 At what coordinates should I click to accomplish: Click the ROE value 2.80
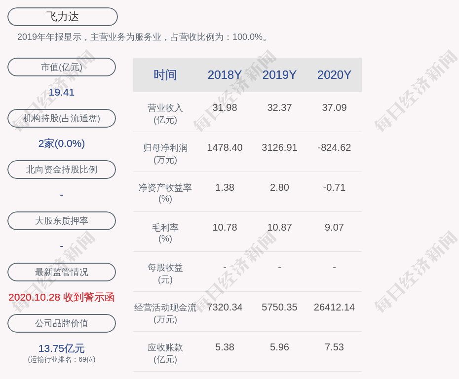click(x=279, y=187)
